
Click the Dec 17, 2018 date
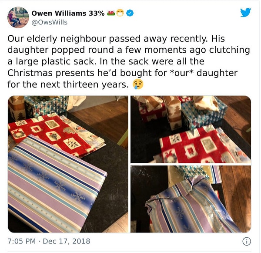click(67, 241)
